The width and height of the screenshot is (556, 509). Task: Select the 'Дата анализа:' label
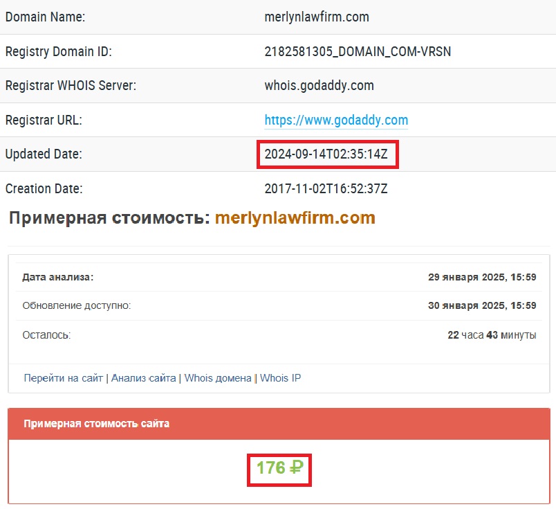[x=58, y=277]
